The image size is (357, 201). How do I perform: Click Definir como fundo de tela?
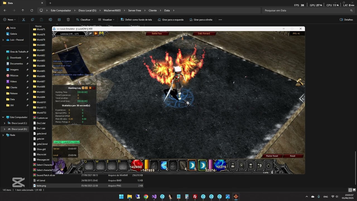coord(136,20)
